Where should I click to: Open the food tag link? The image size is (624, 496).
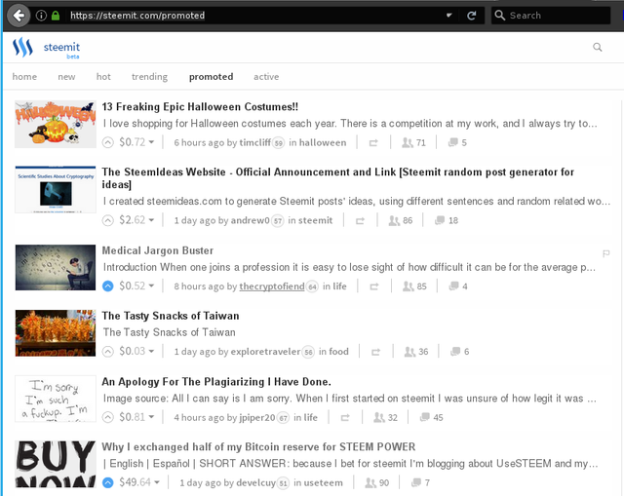pyautogui.click(x=338, y=352)
